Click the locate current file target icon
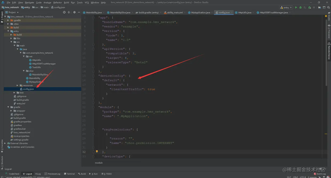This screenshot has width=331, height=178. point(64,12)
